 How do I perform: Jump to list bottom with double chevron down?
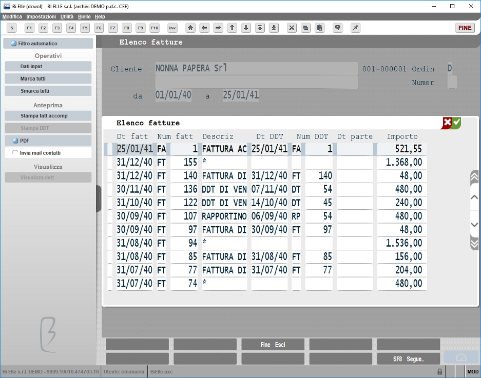coord(474,243)
